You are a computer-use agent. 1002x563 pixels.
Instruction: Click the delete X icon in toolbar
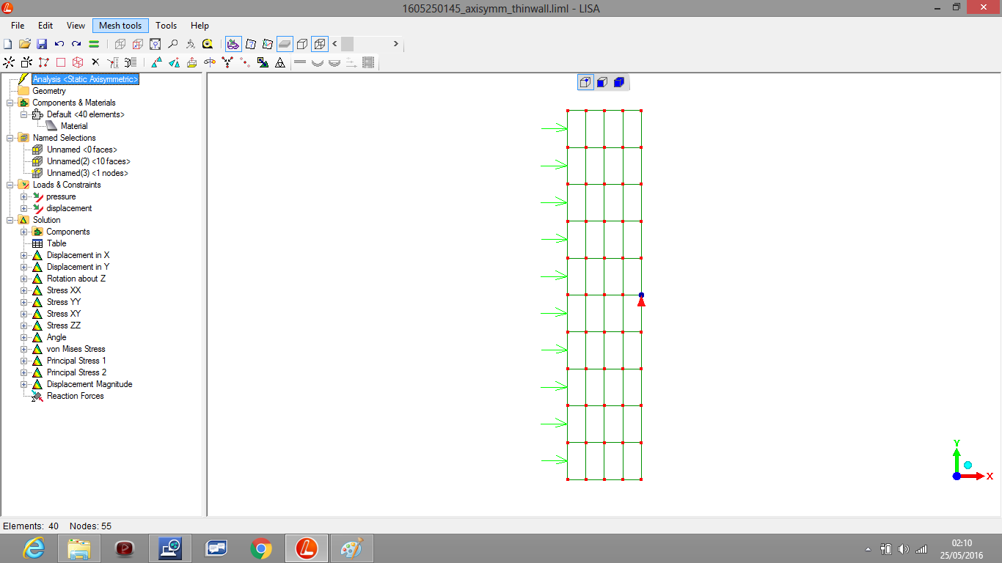coord(95,63)
